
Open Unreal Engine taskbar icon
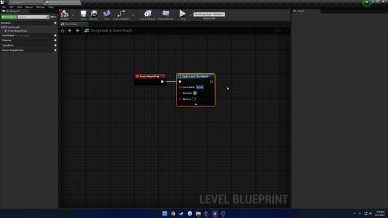coord(215,214)
